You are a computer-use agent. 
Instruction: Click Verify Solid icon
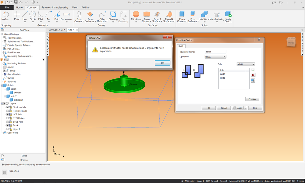(x=228, y=14)
